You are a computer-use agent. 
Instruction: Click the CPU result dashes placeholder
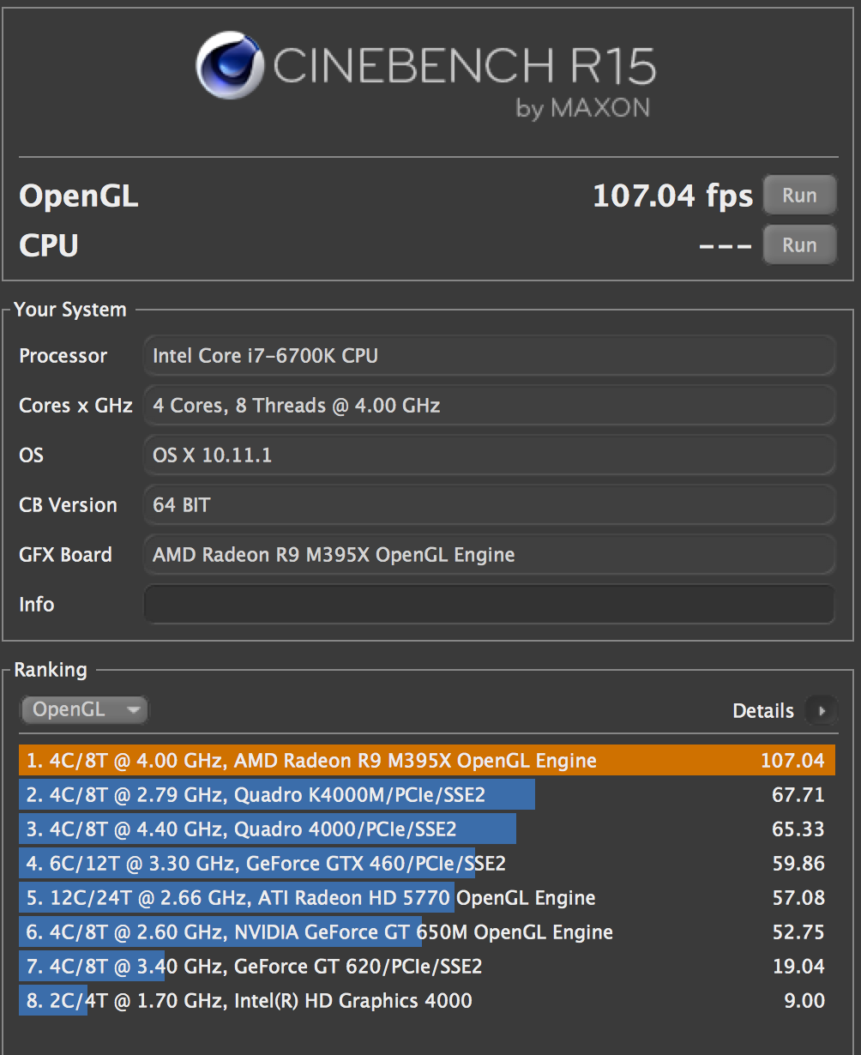tap(726, 246)
